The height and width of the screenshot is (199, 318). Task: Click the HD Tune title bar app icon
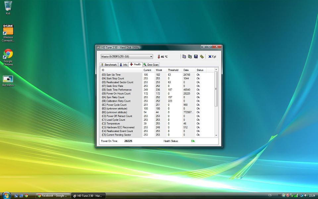click(99, 47)
